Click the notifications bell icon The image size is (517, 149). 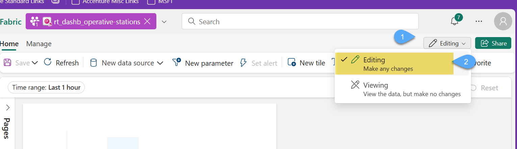pos(455,22)
